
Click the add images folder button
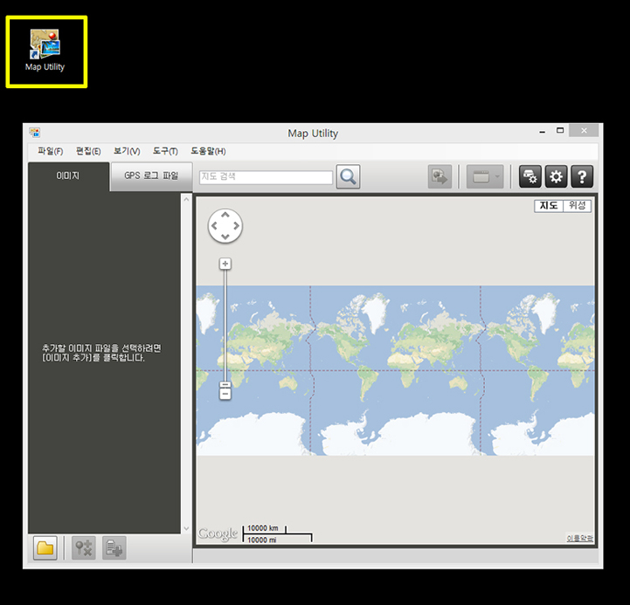coord(45,548)
